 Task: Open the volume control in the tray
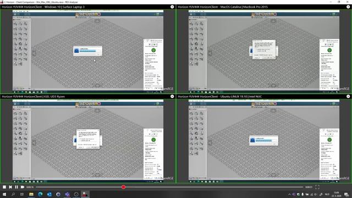316,194
